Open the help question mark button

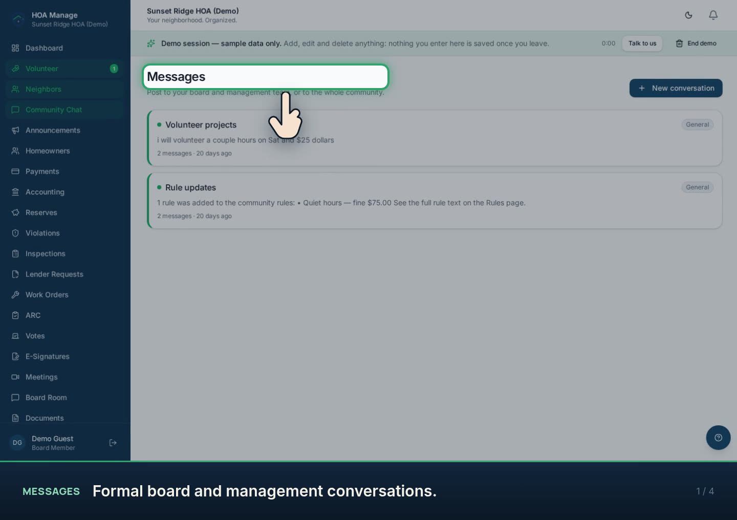tap(718, 438)
